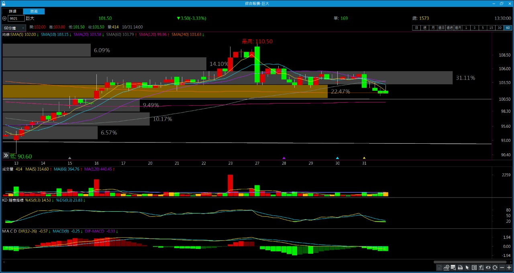
Task: Toggle visibility with the eye icon
Action: pyautogui.click(x=488, y=268)
